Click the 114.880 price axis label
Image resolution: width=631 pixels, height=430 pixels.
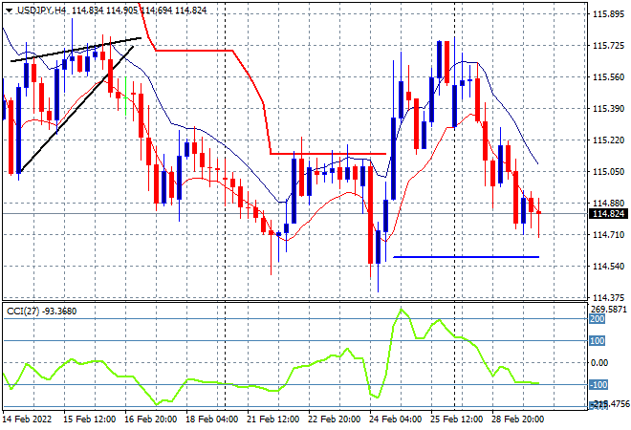pos(608,203)
